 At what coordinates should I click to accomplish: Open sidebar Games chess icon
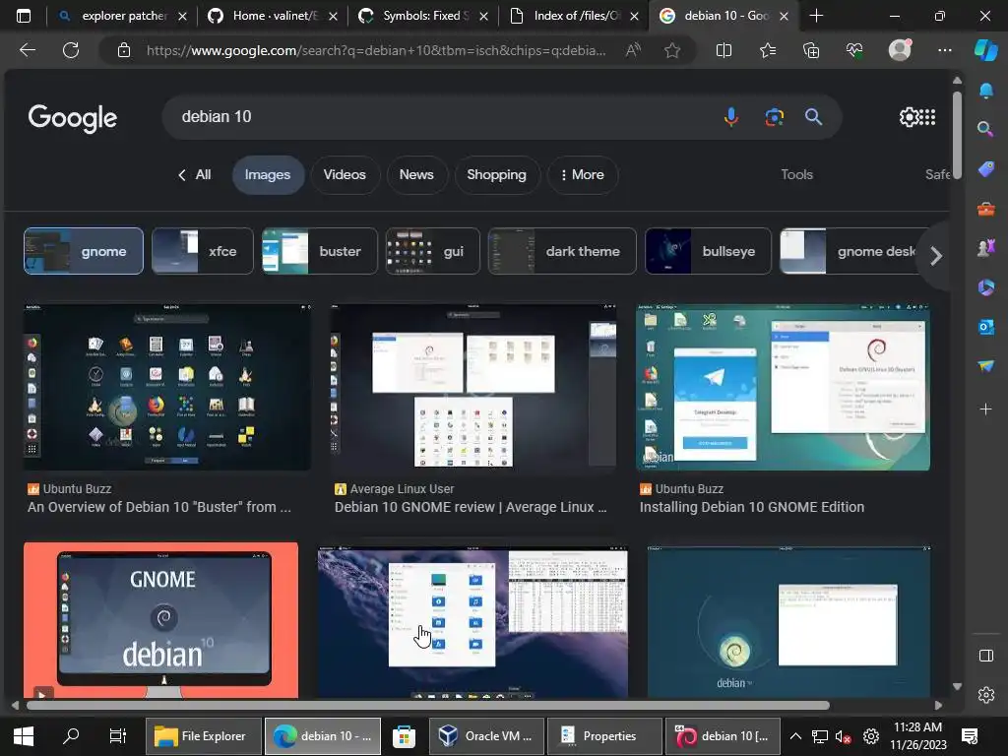pyautogui.click(x=985, y=247)
